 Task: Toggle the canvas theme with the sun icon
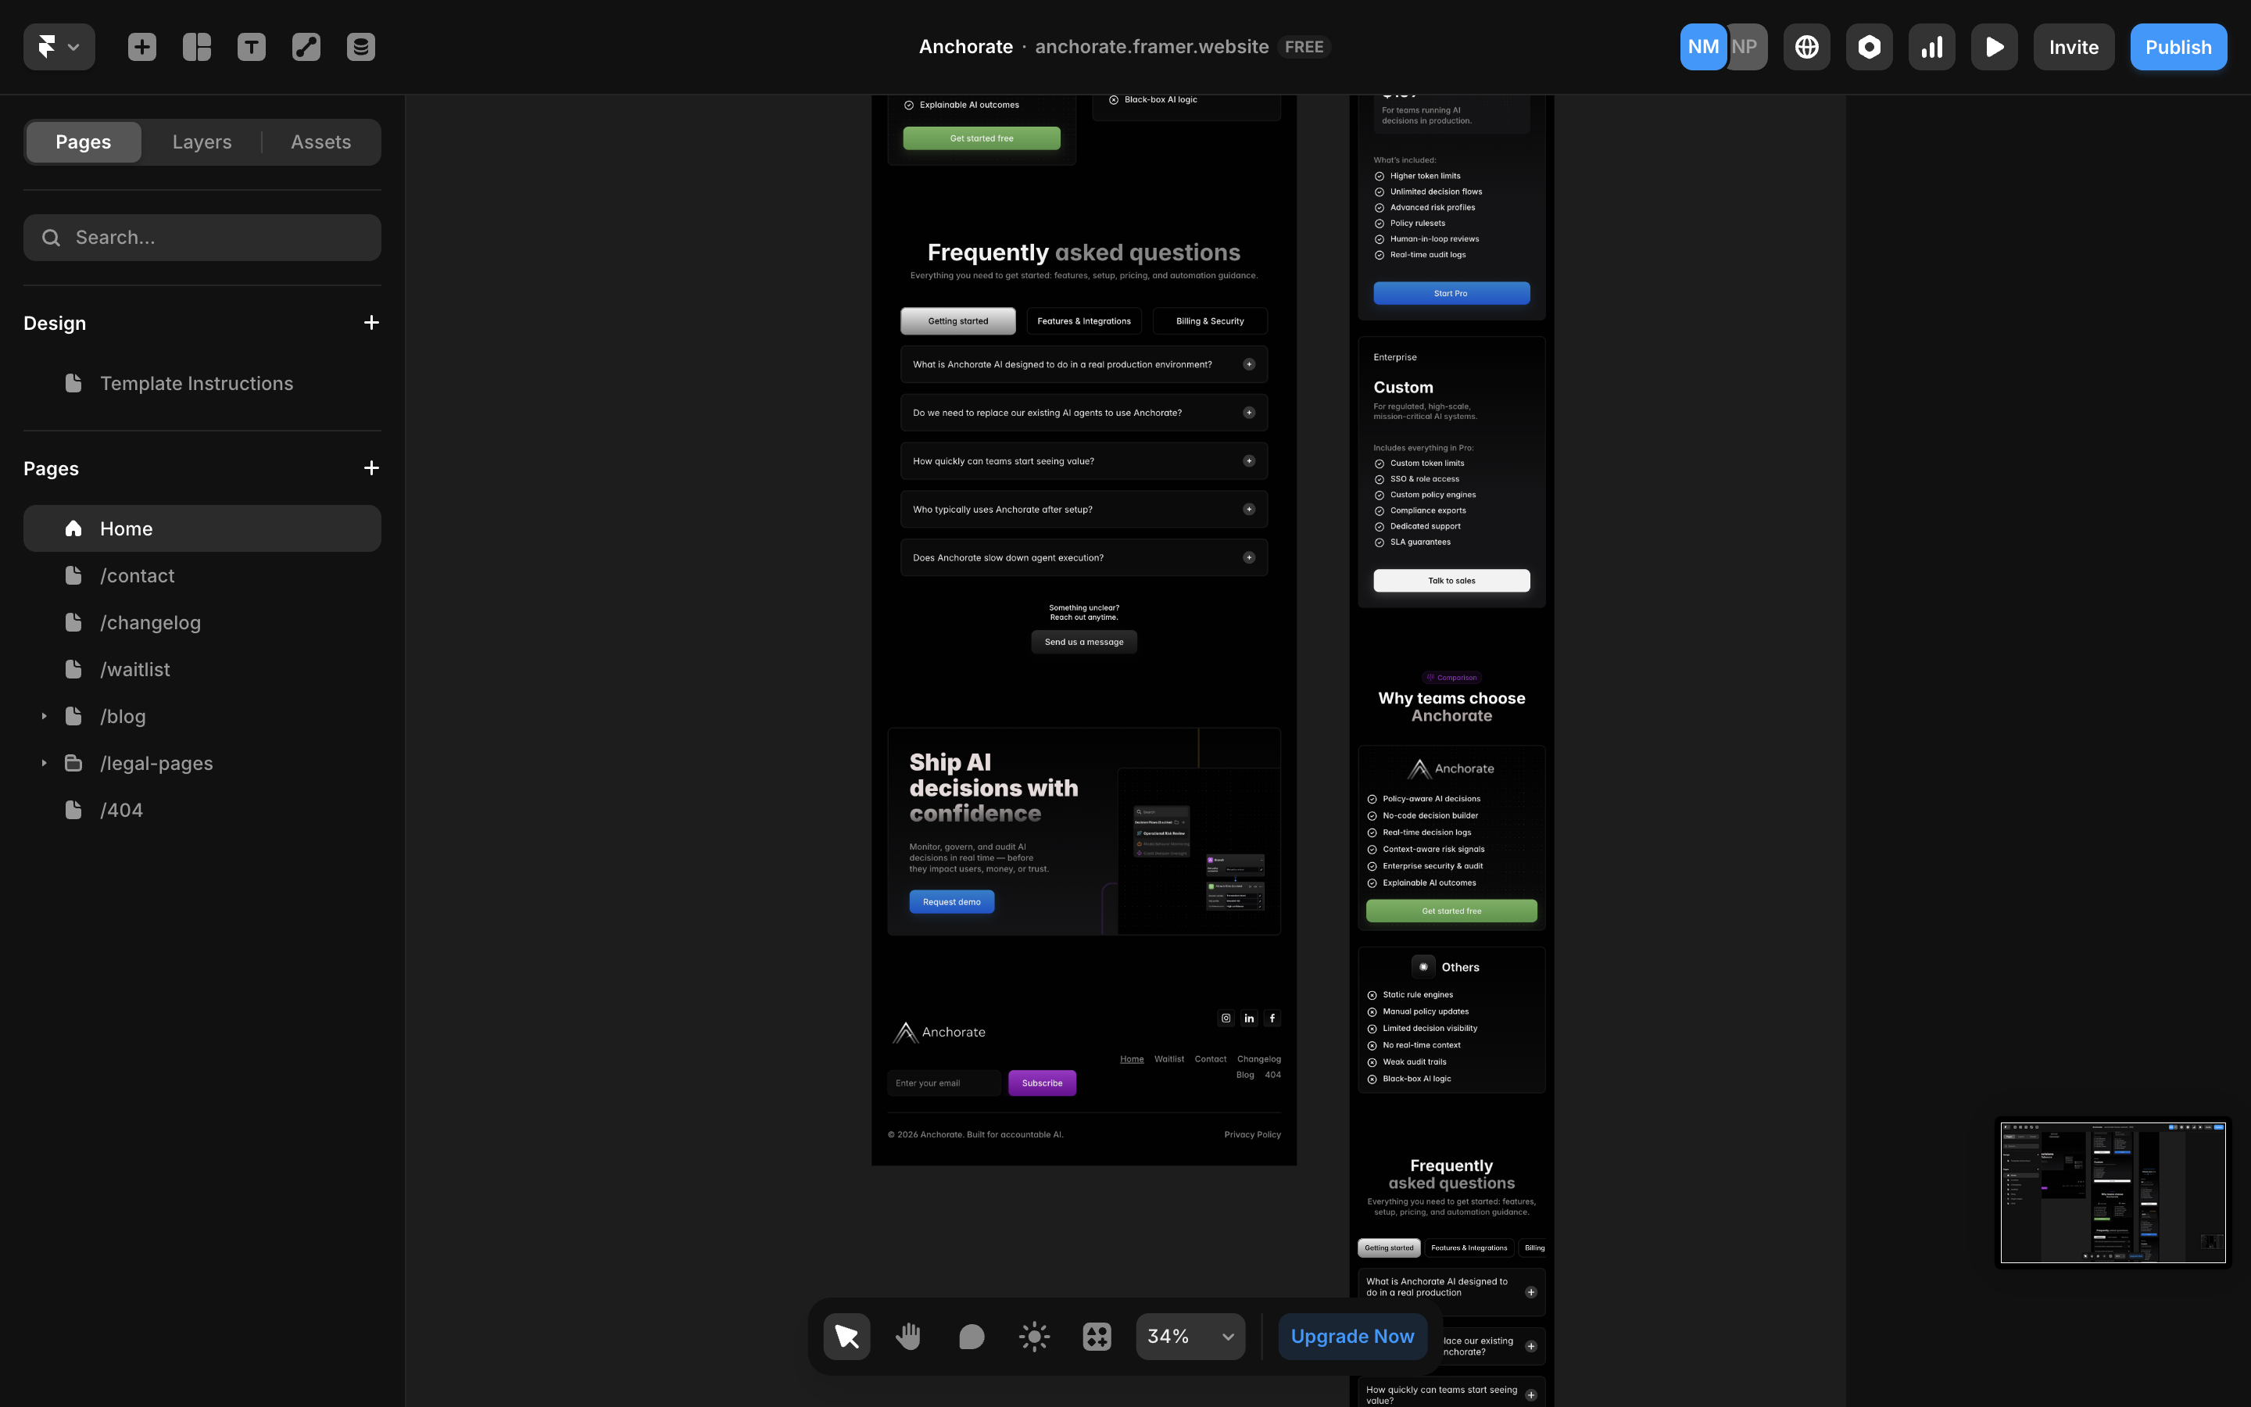1032,1335
